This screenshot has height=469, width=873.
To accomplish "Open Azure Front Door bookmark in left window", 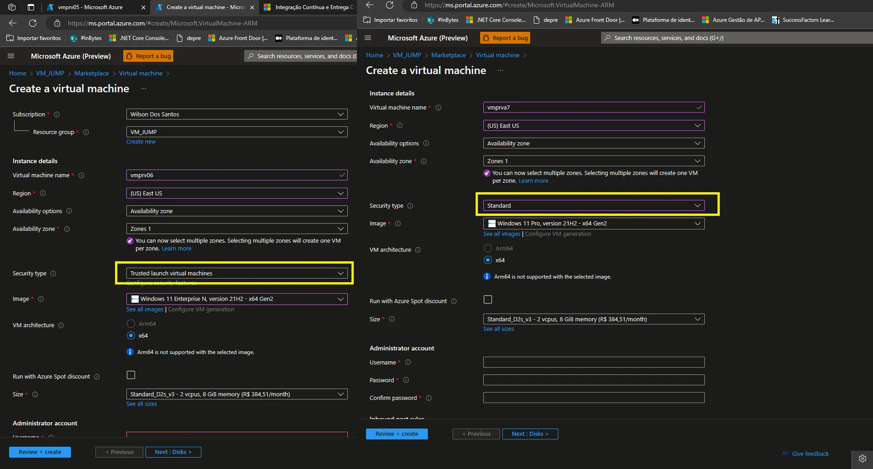I will [238, 38].
